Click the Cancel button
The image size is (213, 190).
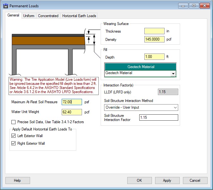click(195, 180)
